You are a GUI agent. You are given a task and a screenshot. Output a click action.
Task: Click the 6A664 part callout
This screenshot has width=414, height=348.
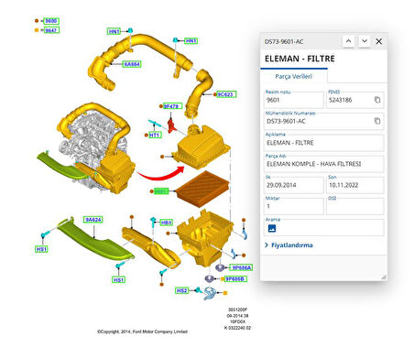coord(132,64)
